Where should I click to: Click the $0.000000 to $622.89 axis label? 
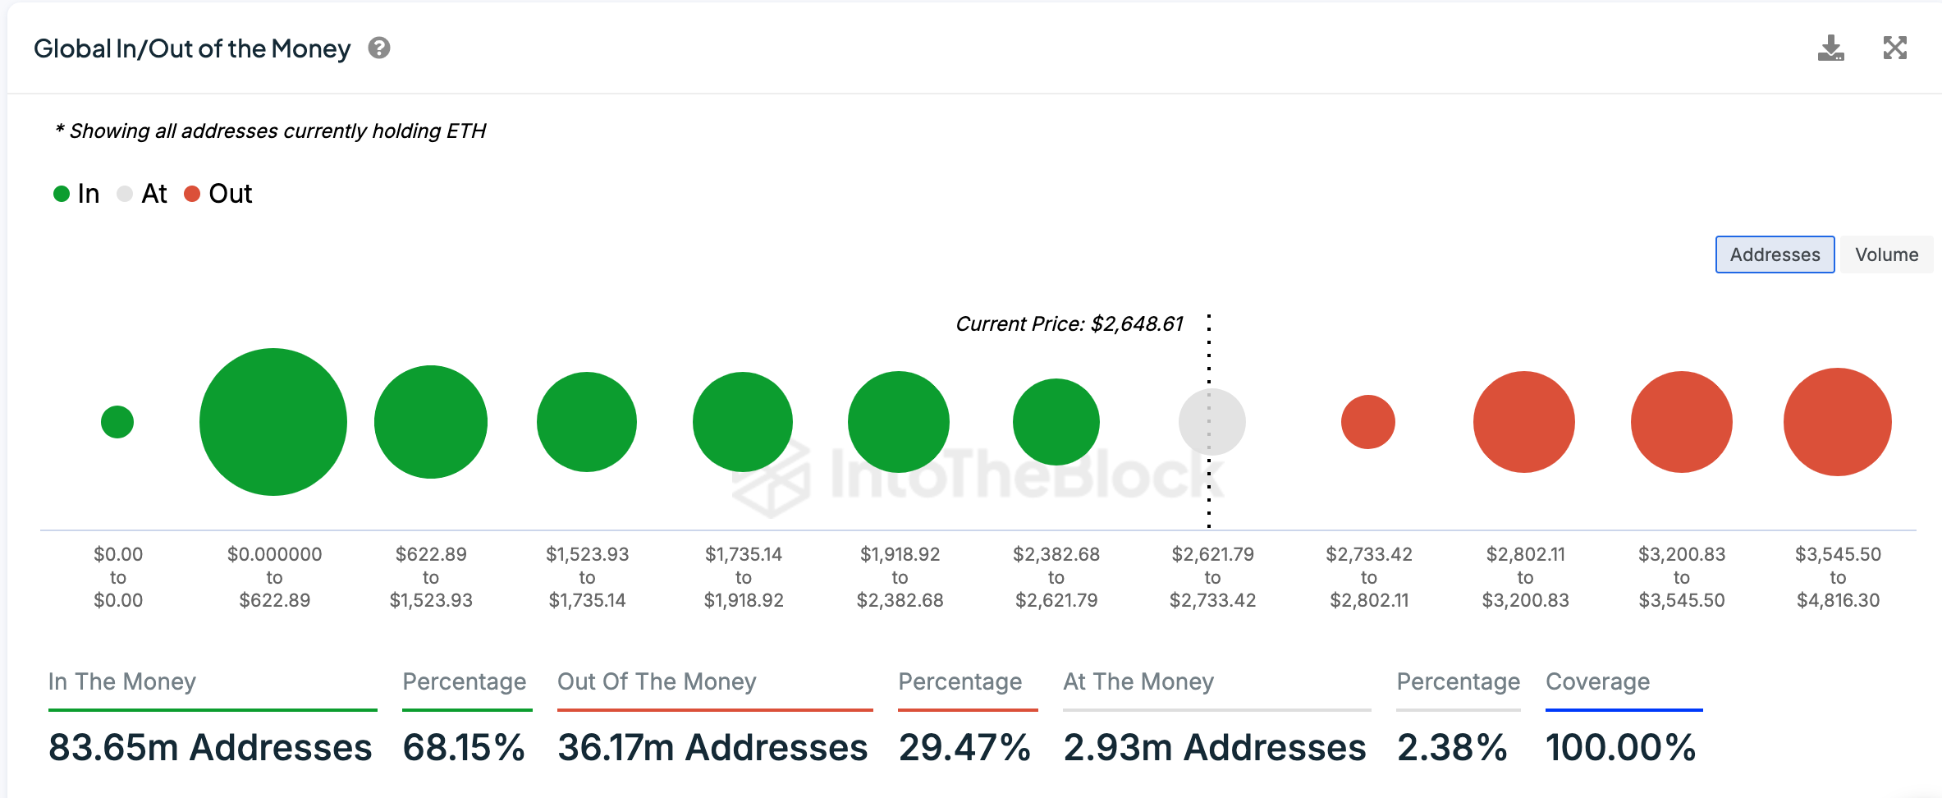[274, 577]
